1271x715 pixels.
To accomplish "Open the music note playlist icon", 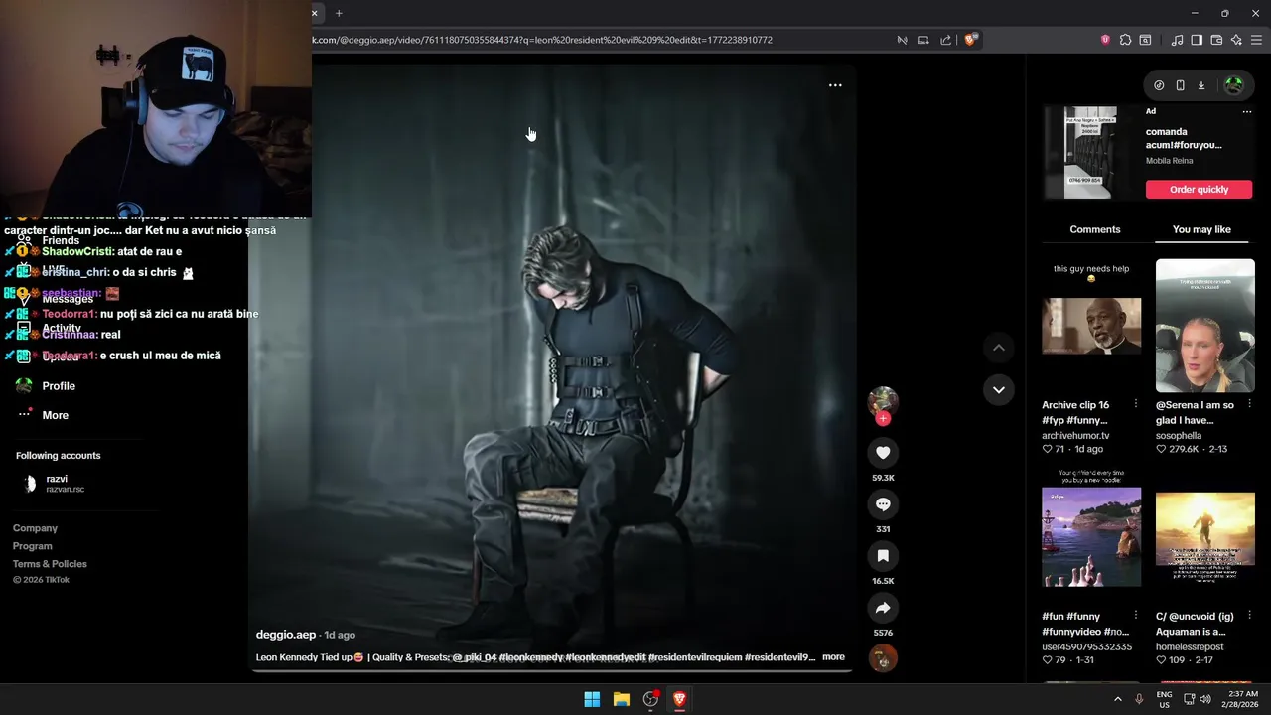I will (1177, 40).
